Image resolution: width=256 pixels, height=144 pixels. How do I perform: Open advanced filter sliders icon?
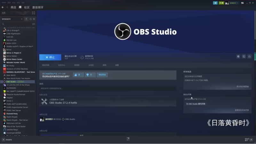tap(34, 24)
